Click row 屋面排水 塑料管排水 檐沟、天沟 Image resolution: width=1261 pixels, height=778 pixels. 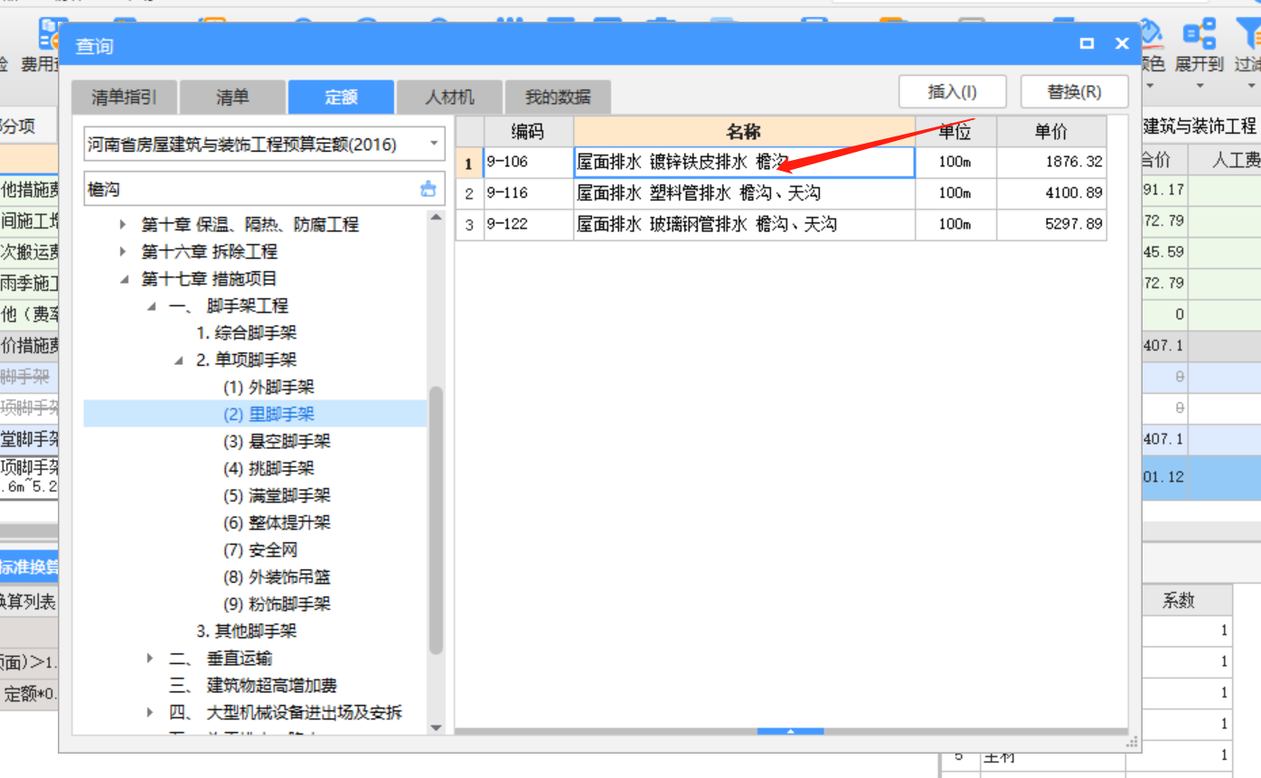(x=744, y=193)
